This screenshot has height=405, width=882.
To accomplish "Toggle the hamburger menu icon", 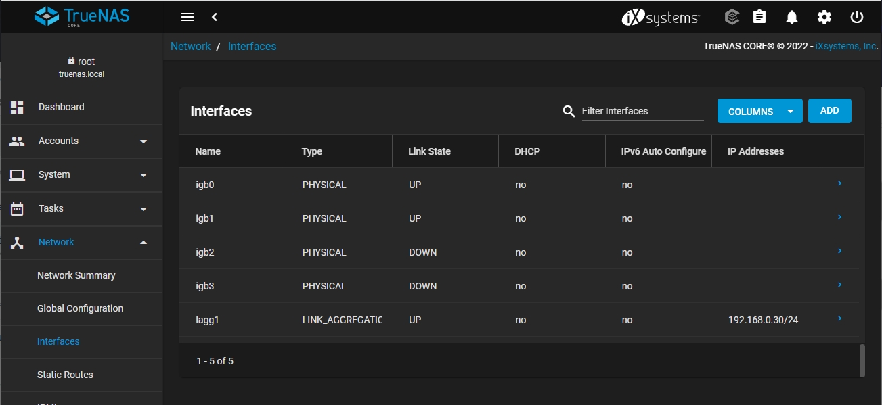I will pos(188,17).
